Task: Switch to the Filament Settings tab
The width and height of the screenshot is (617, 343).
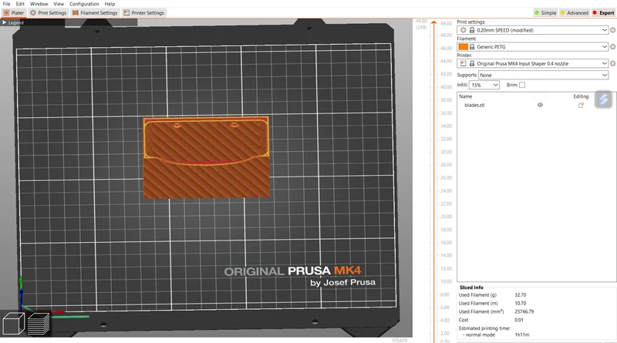Action: pyautogui.click(x=95, y=12)
